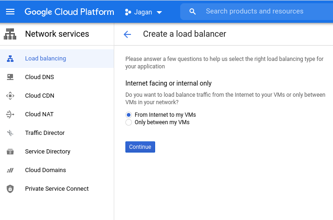
Task: Select 'Only between my VMs' option
Action: pos(129,122)
